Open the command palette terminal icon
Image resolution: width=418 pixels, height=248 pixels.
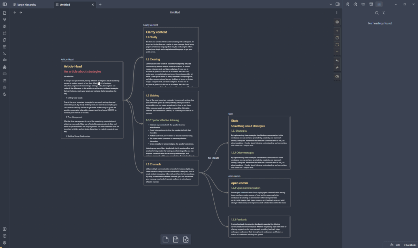[5, 54]
